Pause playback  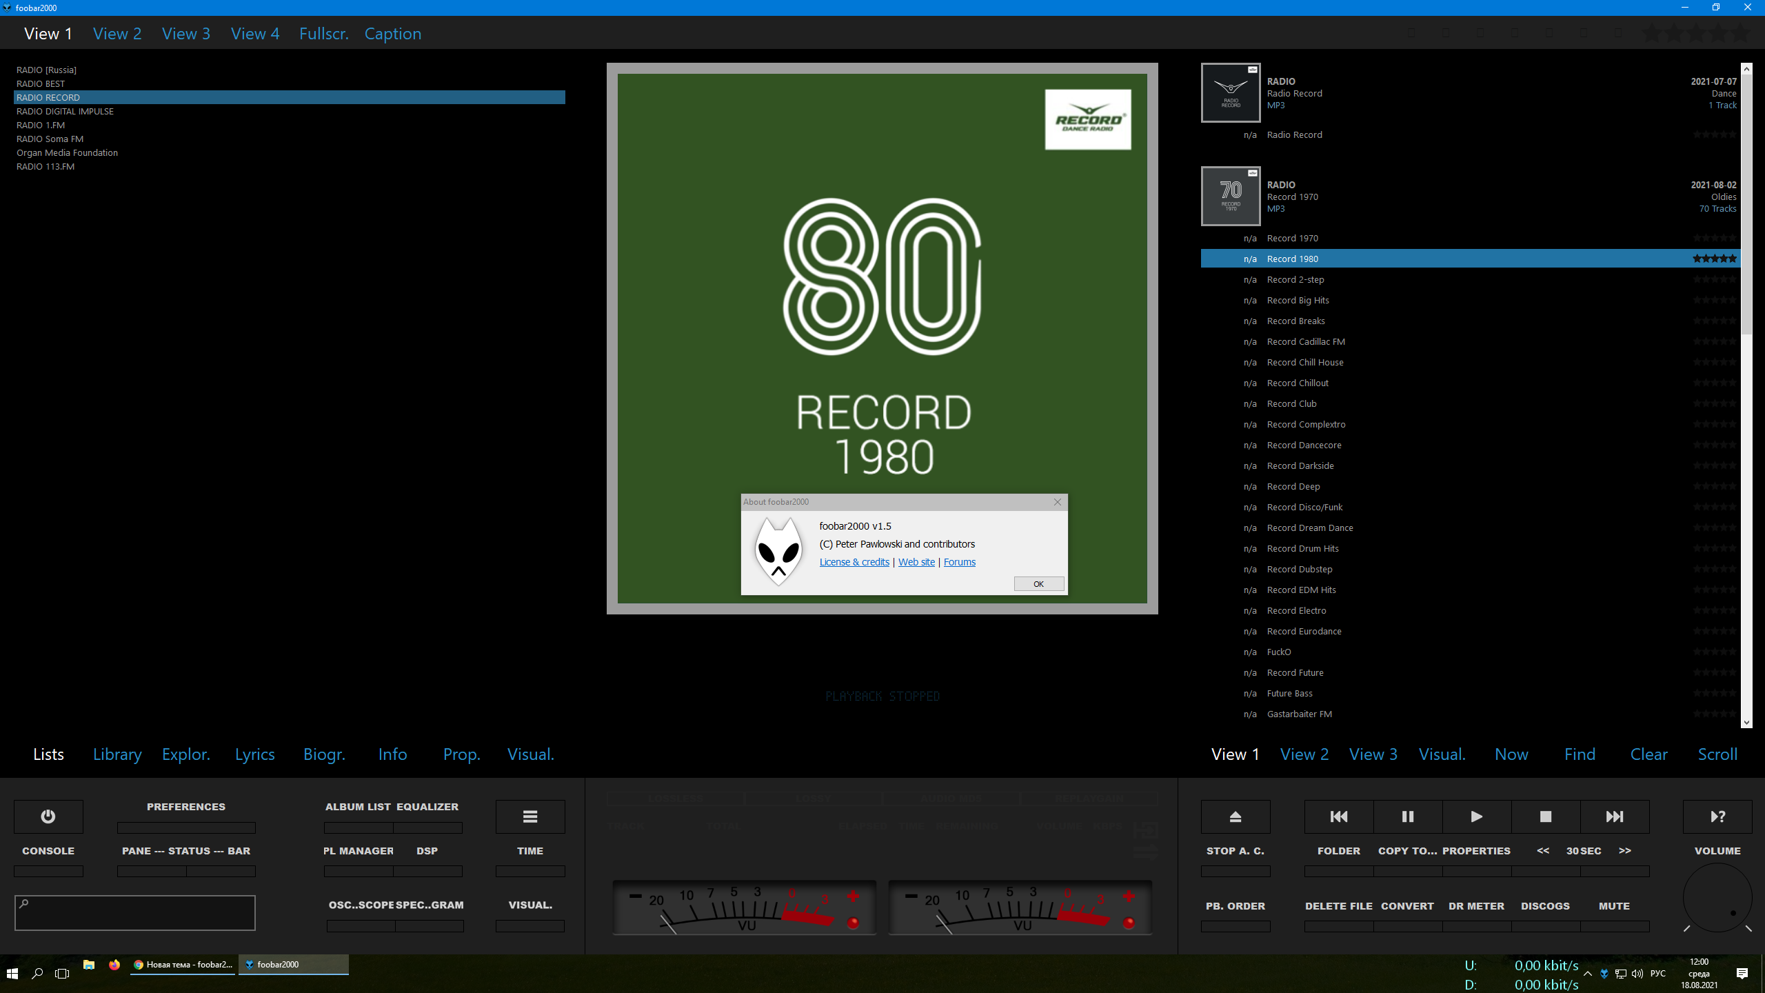(x=1407, y=816)
